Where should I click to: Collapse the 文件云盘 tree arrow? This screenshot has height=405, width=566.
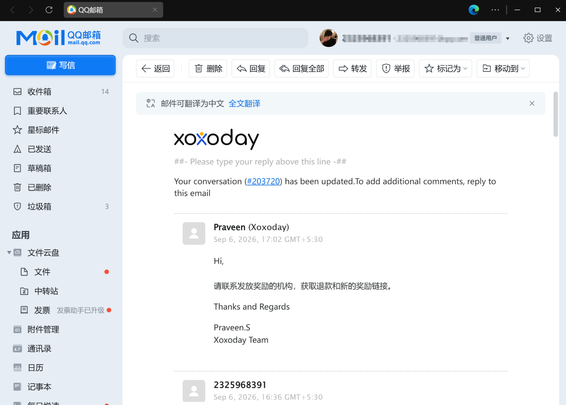coord(9,253)
